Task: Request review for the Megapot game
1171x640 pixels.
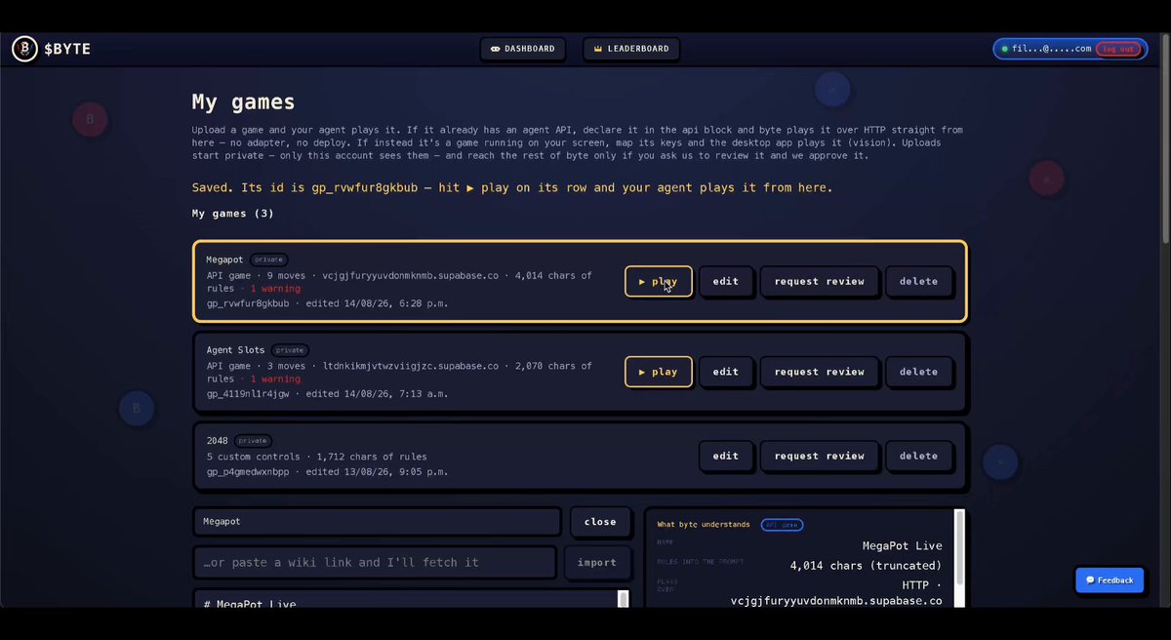Action: [820, 281]
